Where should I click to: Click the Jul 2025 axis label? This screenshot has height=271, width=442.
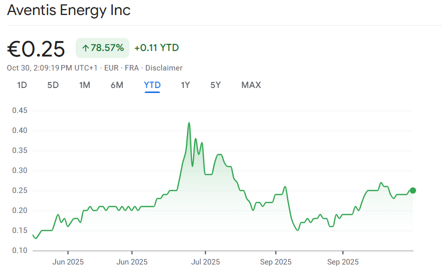coord(205,261)
